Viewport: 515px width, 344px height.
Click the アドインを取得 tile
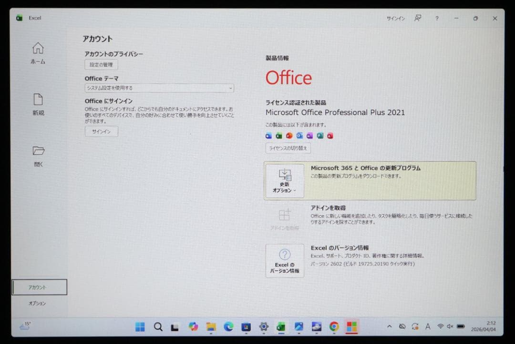[x=285, y=218]
